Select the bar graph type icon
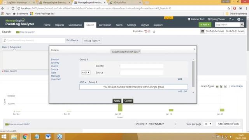249x140 pixels. (x=217, y=86)
